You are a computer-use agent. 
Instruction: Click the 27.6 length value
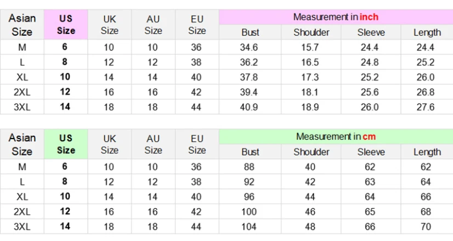click(x=426, y=107)
